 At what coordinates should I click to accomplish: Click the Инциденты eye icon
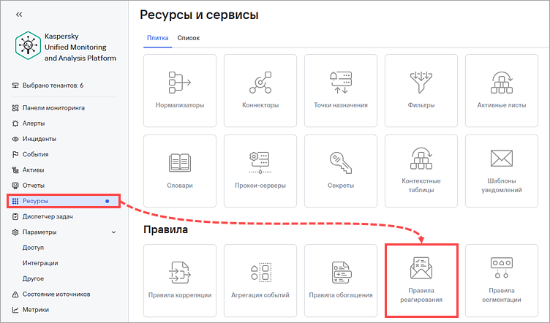[x=15, y=139]
